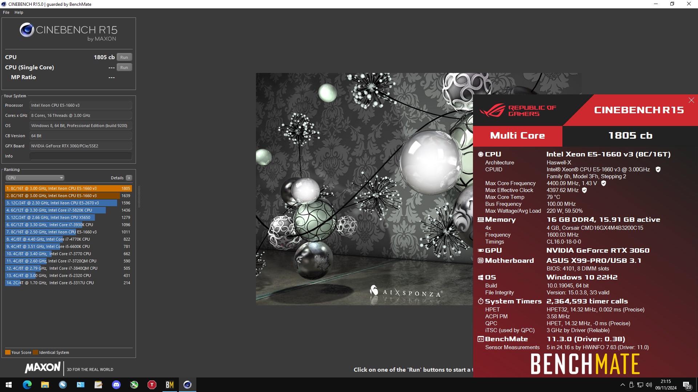The width and height of the screenshot is (698, 392).
Task: Select Core i5-6600K ranking row
Action: pos(68,246)
